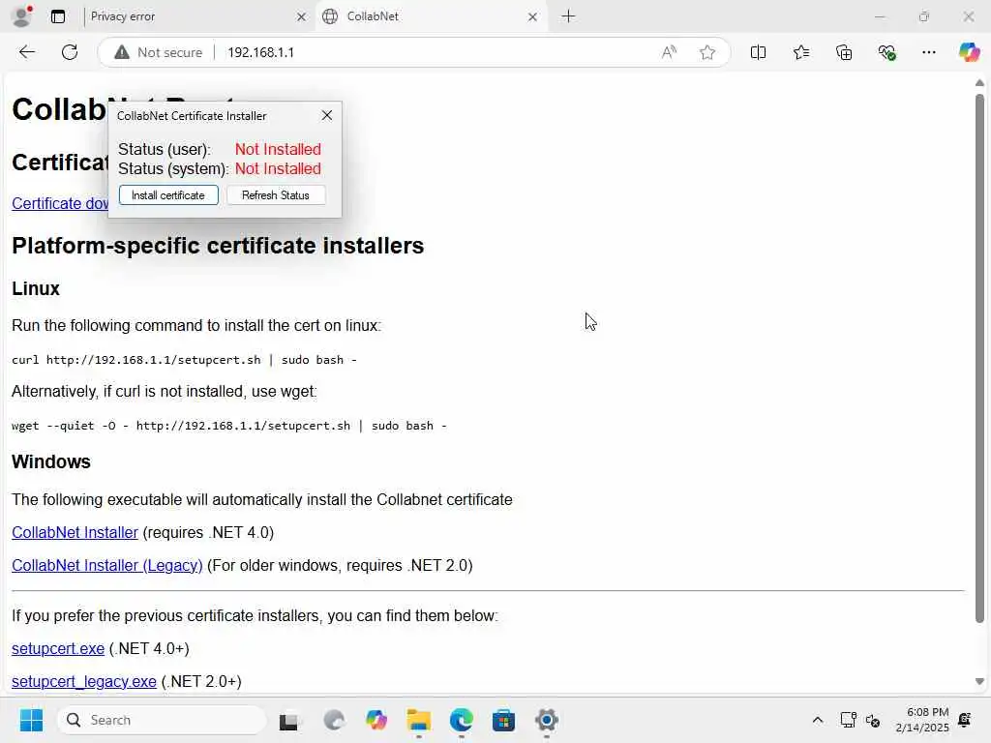Click the taskbar Search box
The width and height of the screenshot is (991, 743).
162,720
